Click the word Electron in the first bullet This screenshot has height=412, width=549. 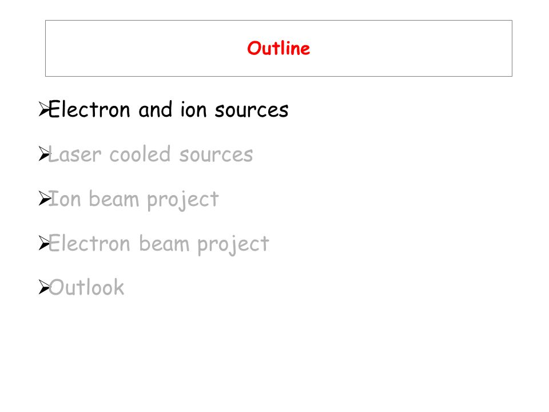pyautogui.click(x=89, y=109)
